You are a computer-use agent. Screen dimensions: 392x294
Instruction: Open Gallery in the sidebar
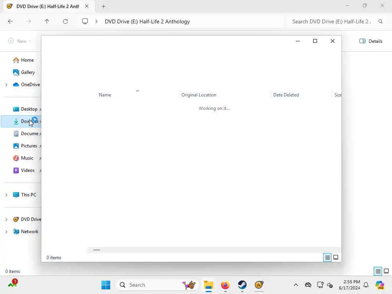click(24, 72)
